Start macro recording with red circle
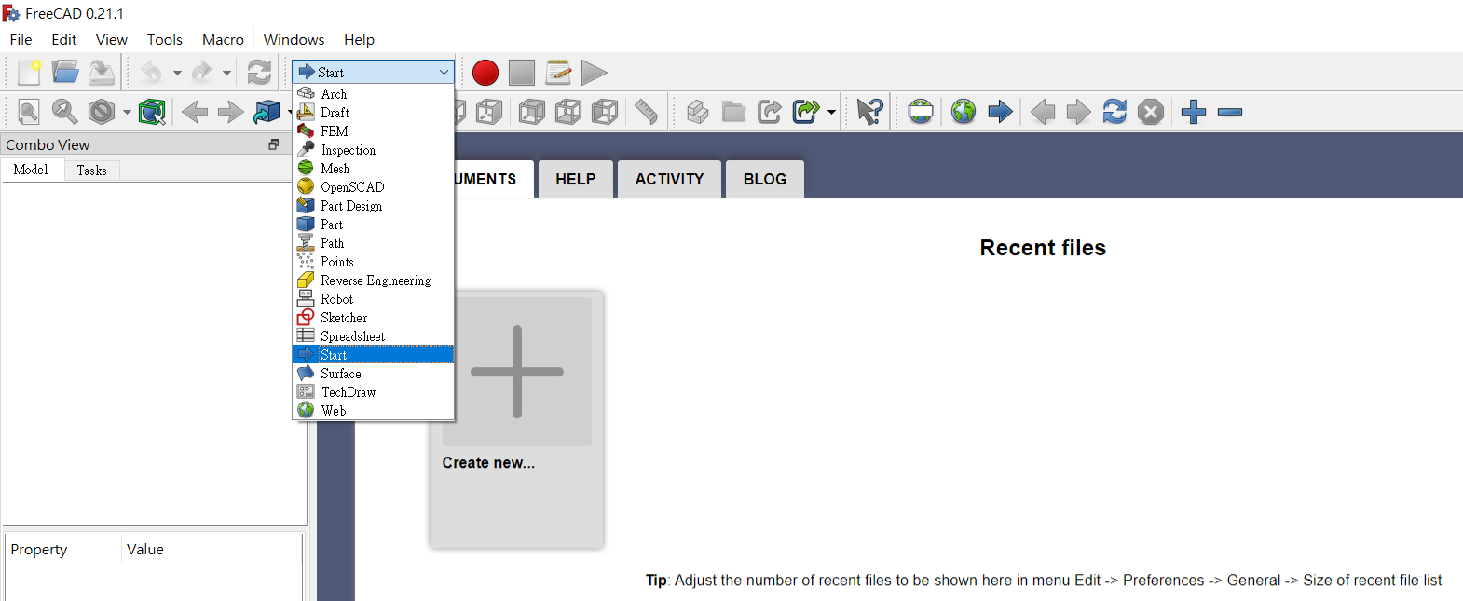Image resolution: width=1463 pixels, height=601 pixels. [485, 73]
